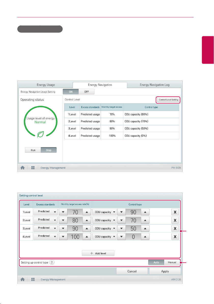Image resolution: width=214 pixels, height=304 pixels.
Task: Select Stop operating status
Action: click(x=49, y=150)
